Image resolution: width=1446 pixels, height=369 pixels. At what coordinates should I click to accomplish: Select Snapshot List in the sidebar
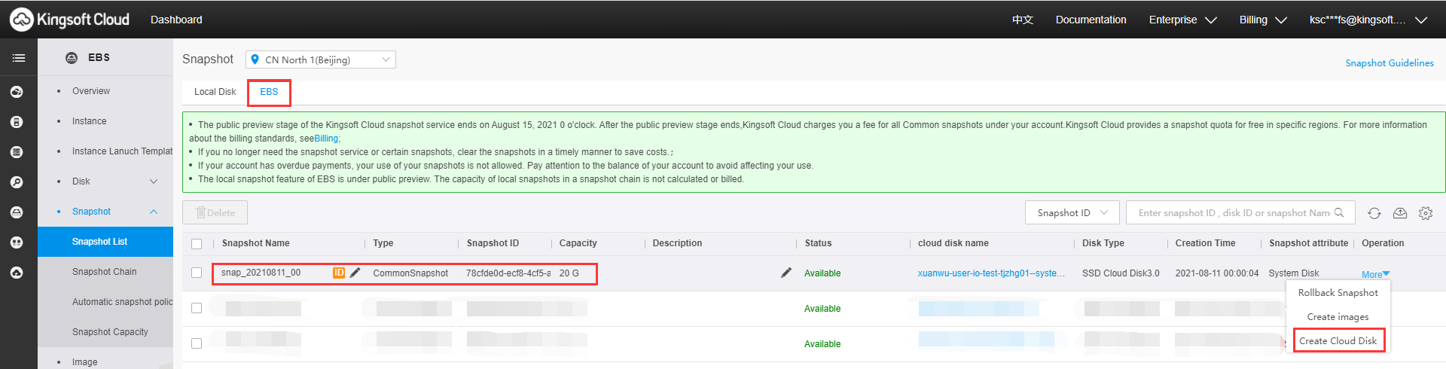(105, 242)
